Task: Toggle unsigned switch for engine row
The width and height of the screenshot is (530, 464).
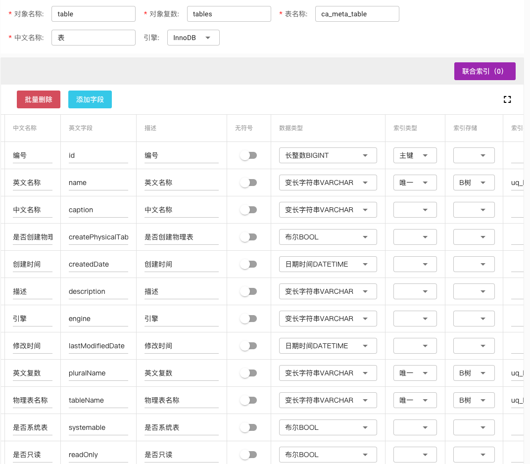Action: coord(249,319)
